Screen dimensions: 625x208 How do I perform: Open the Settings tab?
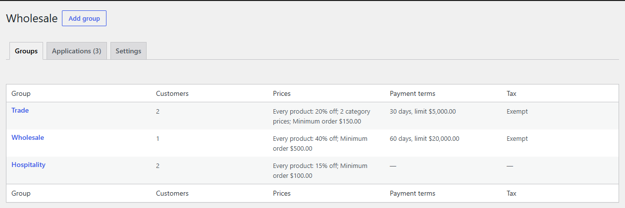coord(128,51)
